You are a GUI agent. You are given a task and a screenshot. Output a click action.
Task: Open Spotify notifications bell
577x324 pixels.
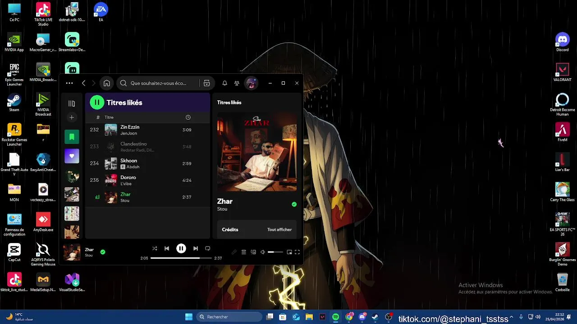224,83
